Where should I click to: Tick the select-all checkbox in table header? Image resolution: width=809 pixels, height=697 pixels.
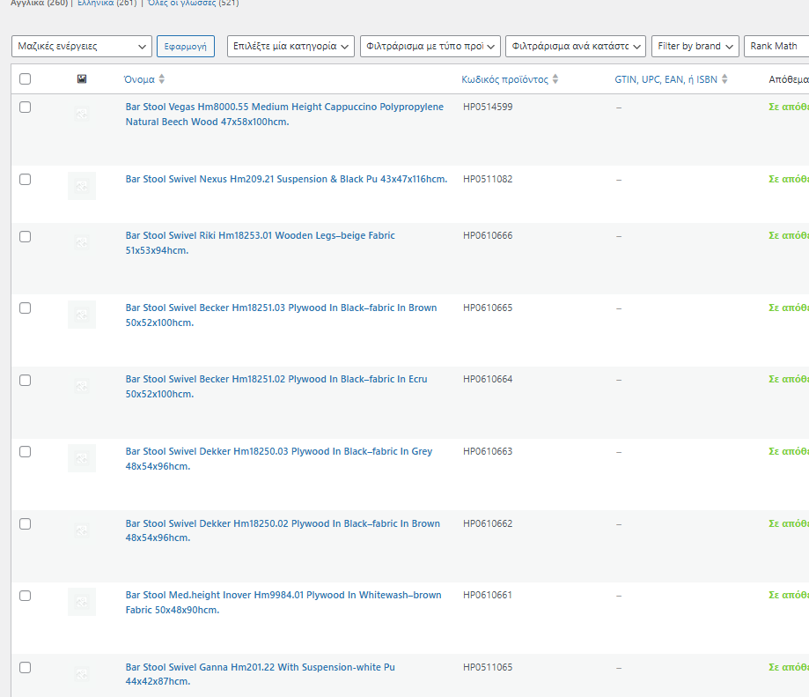pyautogui.click(x=25, y=79)
